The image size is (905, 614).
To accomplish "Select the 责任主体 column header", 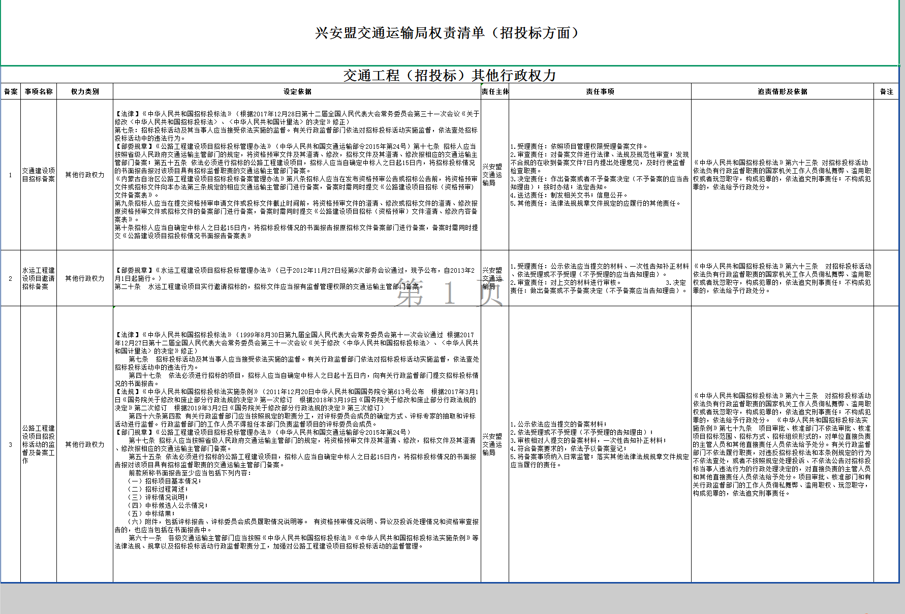I will (495, 91).
